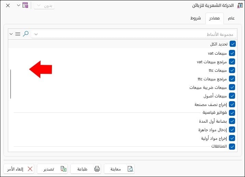
Task: Uncheck the مبيعات أصول checkbox
Action: [232, 96]
